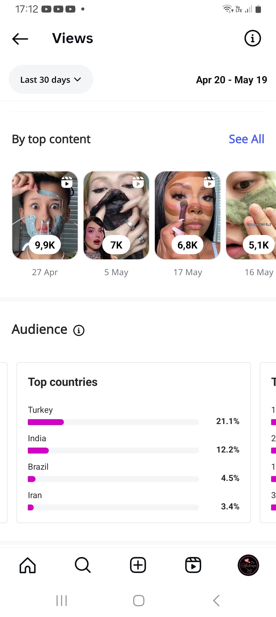The image size is (276, 617).
Task: Tap the back arrow icon
Action: [20, 39]
